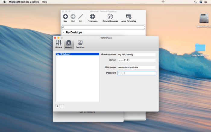Open Notification Center icon
The image size is (211, 132).
tap(206, 2)
